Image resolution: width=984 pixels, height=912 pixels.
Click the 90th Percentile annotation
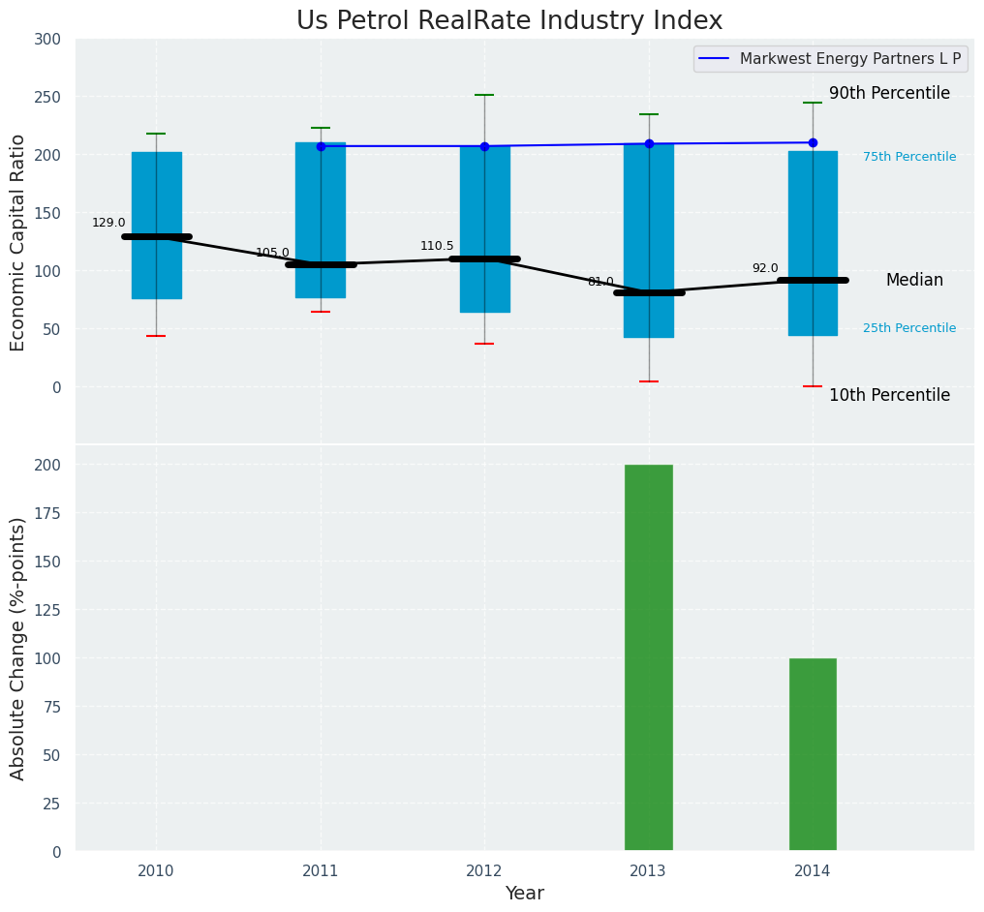889,94
